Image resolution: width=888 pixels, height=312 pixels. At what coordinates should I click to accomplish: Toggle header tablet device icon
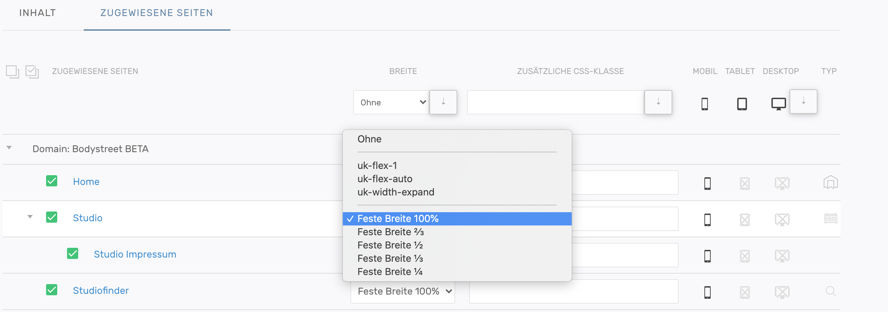pyautogui.click(x=742, y=104)
